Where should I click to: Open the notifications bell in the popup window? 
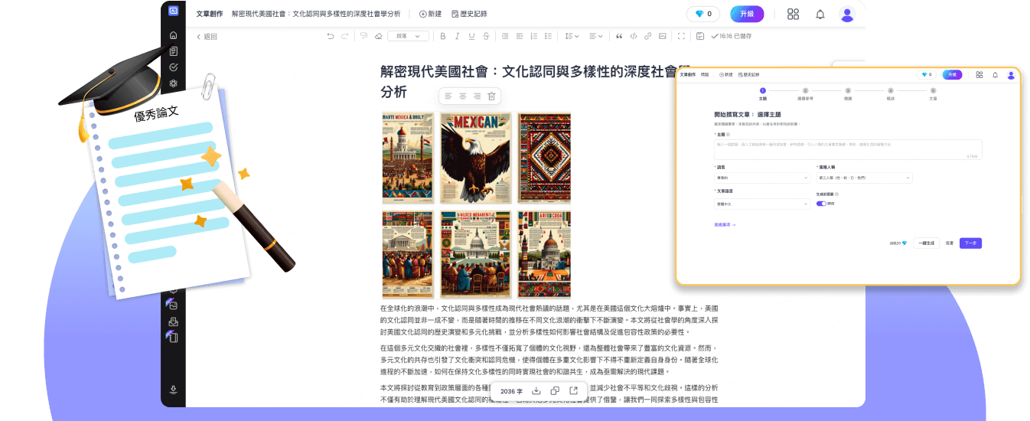point(996,75)
